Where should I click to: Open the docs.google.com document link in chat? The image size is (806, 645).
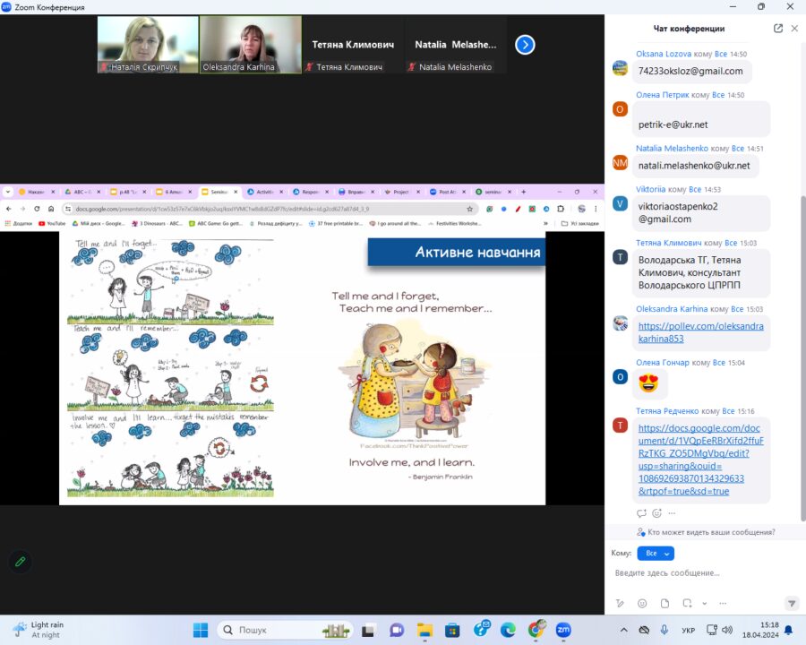click(x=700, y=460)
